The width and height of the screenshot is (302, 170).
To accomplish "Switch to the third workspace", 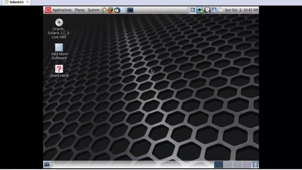I will (237, 164).
